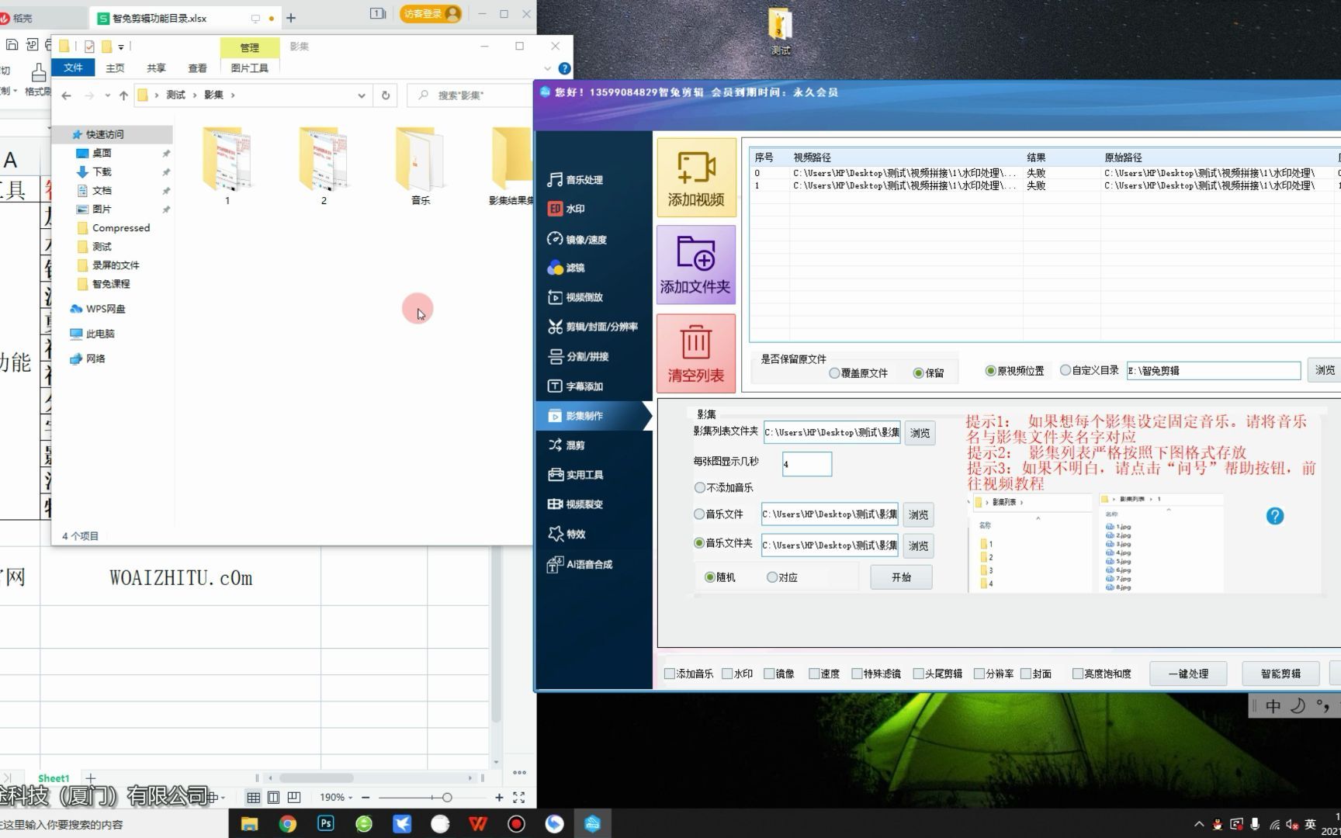Open the 测试 zip on desktop
1341x838 pixels.
pos(780,32)
